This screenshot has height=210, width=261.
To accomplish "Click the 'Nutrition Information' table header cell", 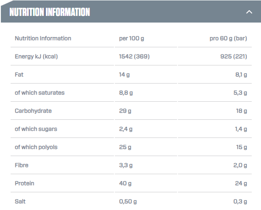I will pyautogui.click(x=43, y=38).
